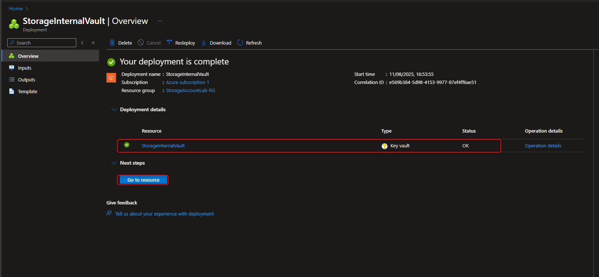Click the Download toolbar label

[x=220, y=43]
